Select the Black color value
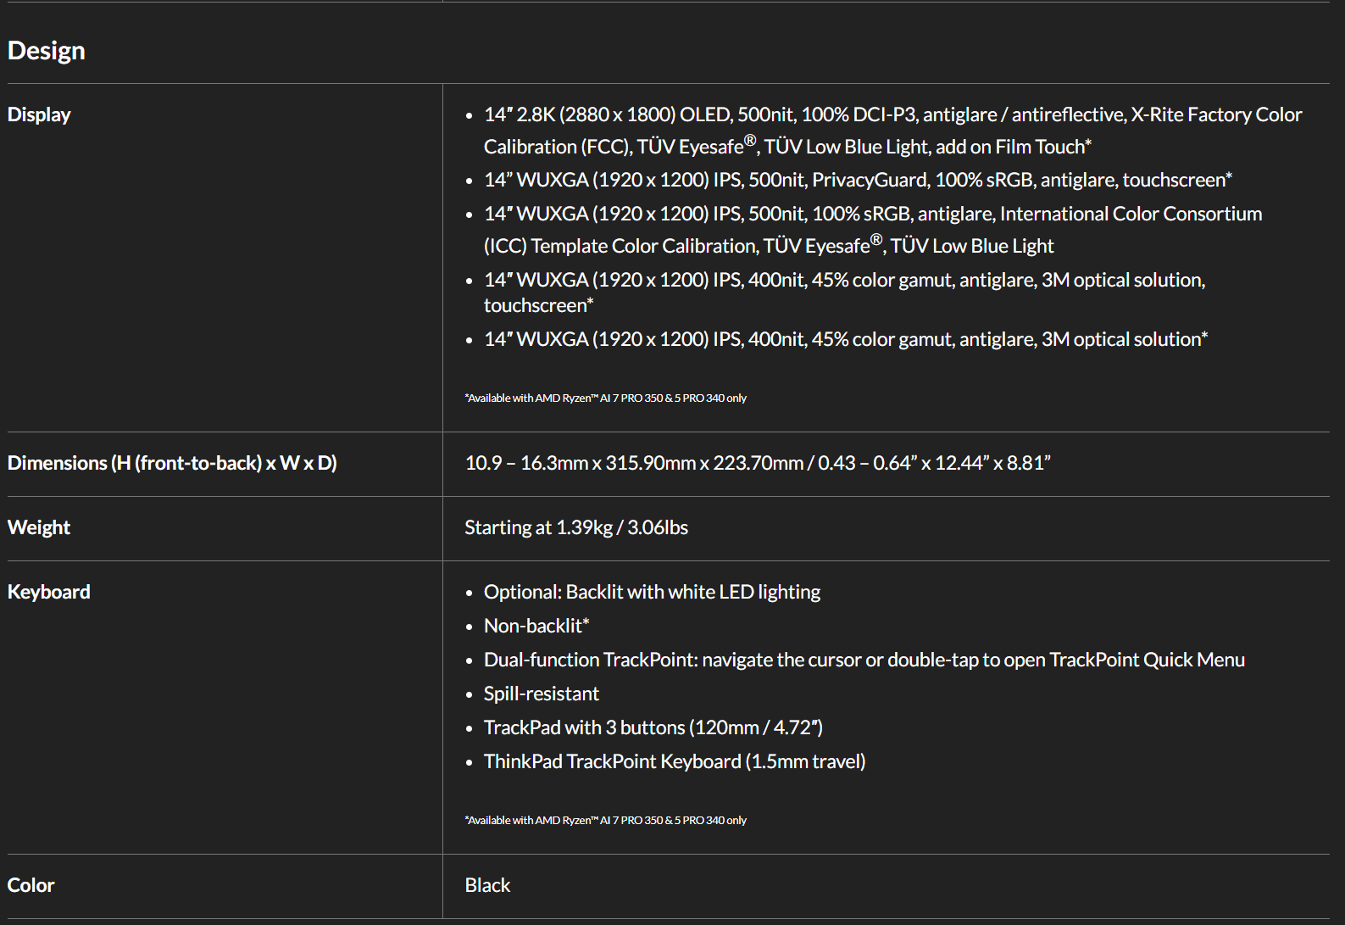1345x925 pixels. coord(487,885)
